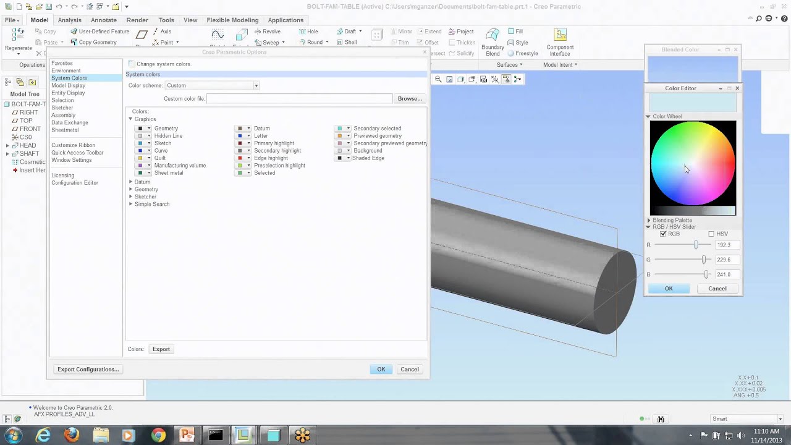
Task: Switch to the Flexible Modeling tab
Action: (232, 20)
